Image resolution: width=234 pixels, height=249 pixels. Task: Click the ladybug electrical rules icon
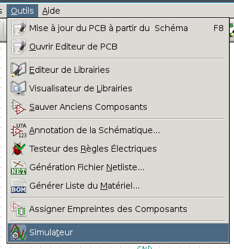19,149
